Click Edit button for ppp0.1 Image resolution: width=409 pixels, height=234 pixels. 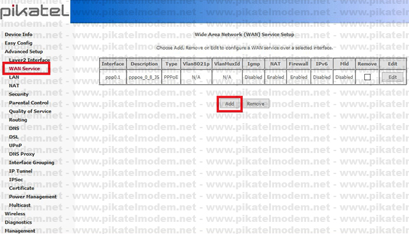(392, 77)
